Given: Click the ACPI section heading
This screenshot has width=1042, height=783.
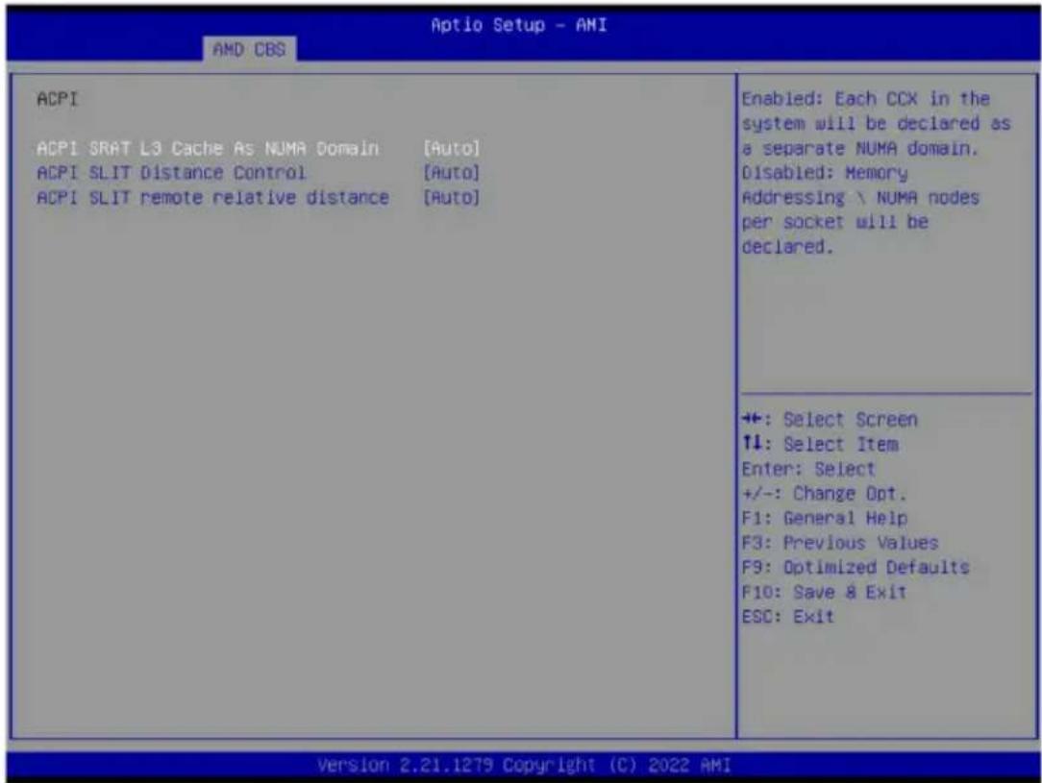Looking at the screenshot, I should click(x=57, y=99).
